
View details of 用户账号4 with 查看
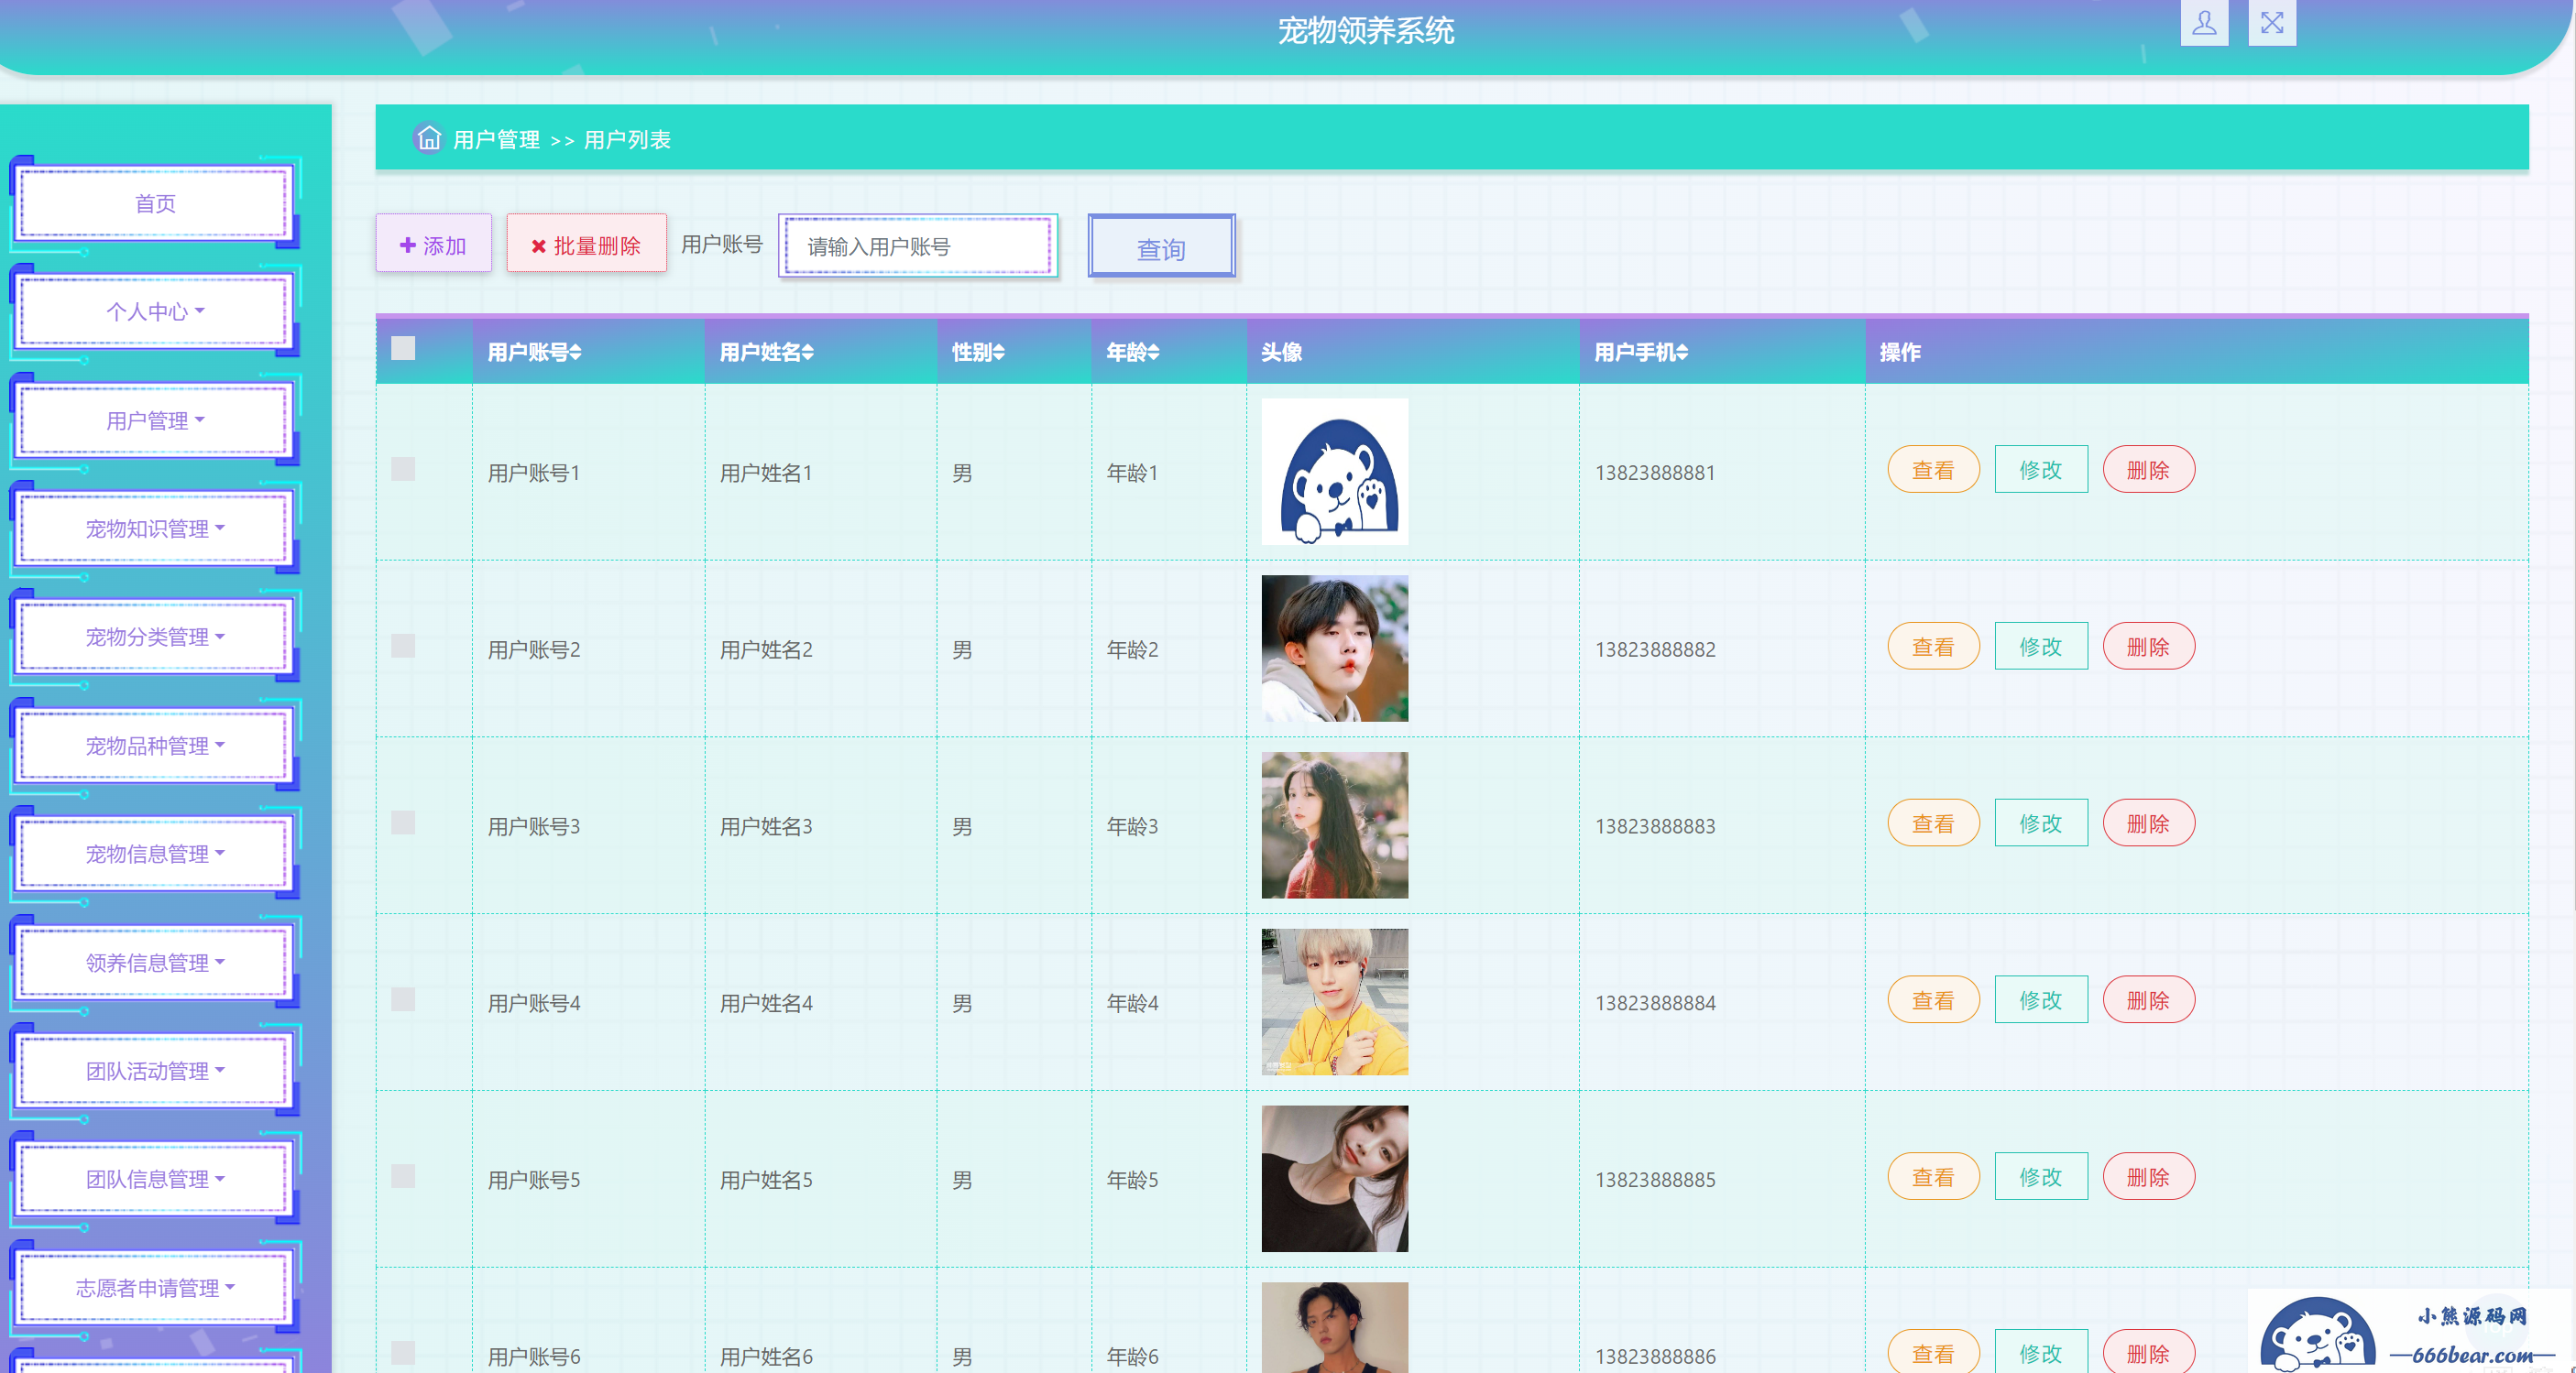1933,1000
